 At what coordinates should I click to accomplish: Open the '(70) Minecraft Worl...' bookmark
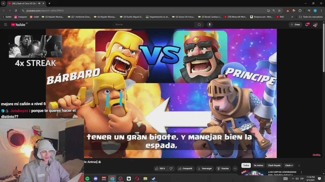(x=235, y=17)
